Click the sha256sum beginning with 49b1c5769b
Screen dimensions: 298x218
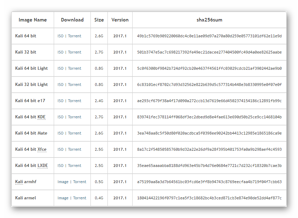pos(209,36)
